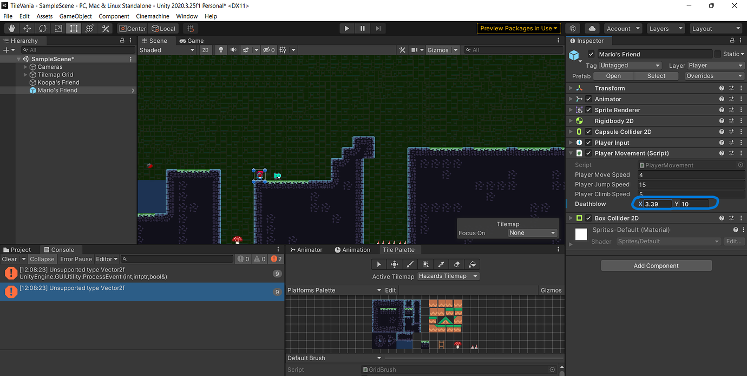Select the Eraser tool in Tile Palette
747x376 pixels.
pyautogui.click(x=456, y=264)
